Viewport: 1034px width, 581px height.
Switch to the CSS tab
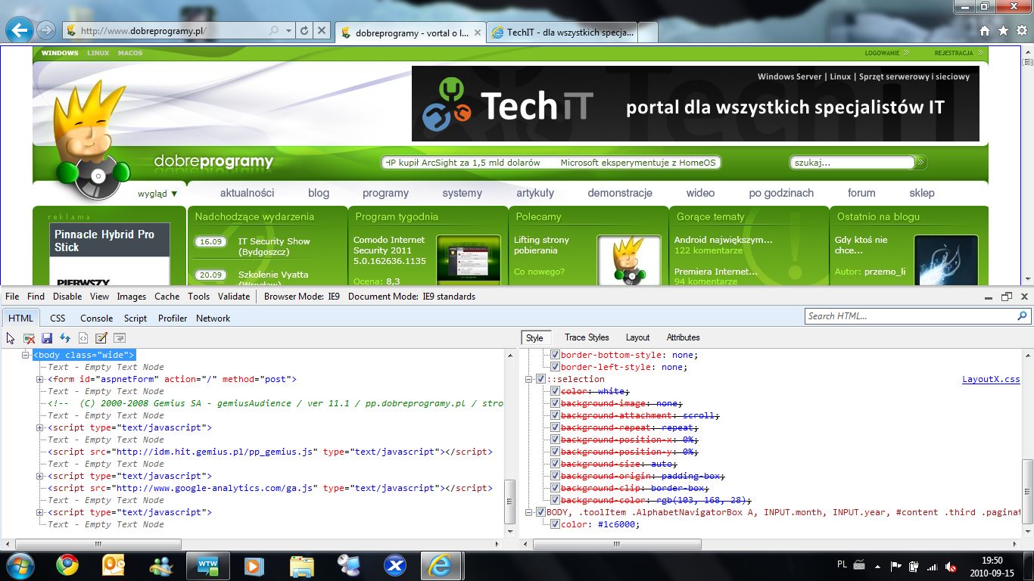coord(58,318)
